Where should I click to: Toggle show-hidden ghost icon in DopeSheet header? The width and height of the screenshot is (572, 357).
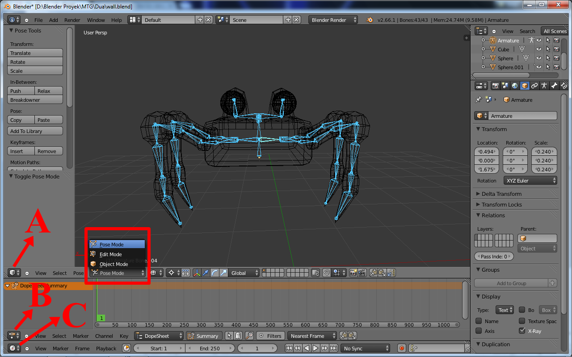click(x=238, y=336)
